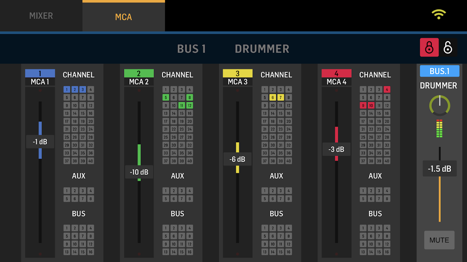This screenshot has width=467, height=262.
Task: Unassign channel 10 from MCA 4
Action: pos(371,106)
